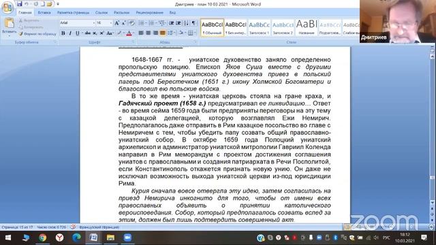Apply the Обычный style
The width and height of the screenshot is (436, 245).
212,28
